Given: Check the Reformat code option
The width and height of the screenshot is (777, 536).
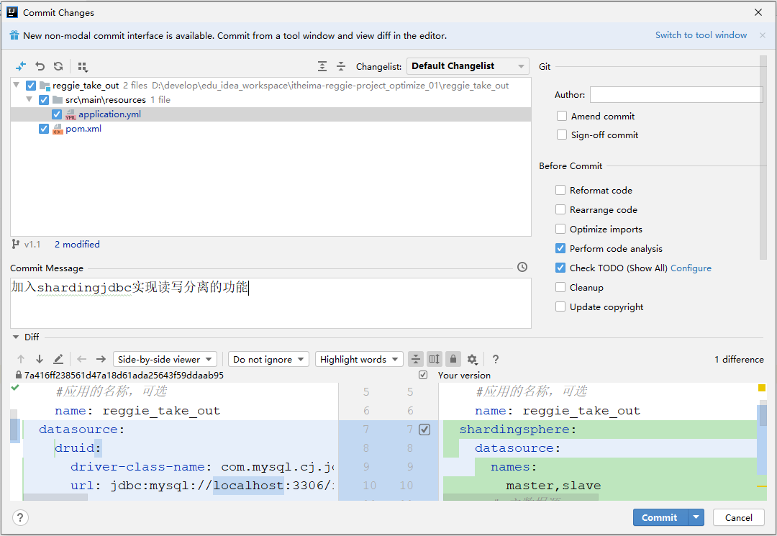Looking at the screenshot, I should tap(560, 190).
